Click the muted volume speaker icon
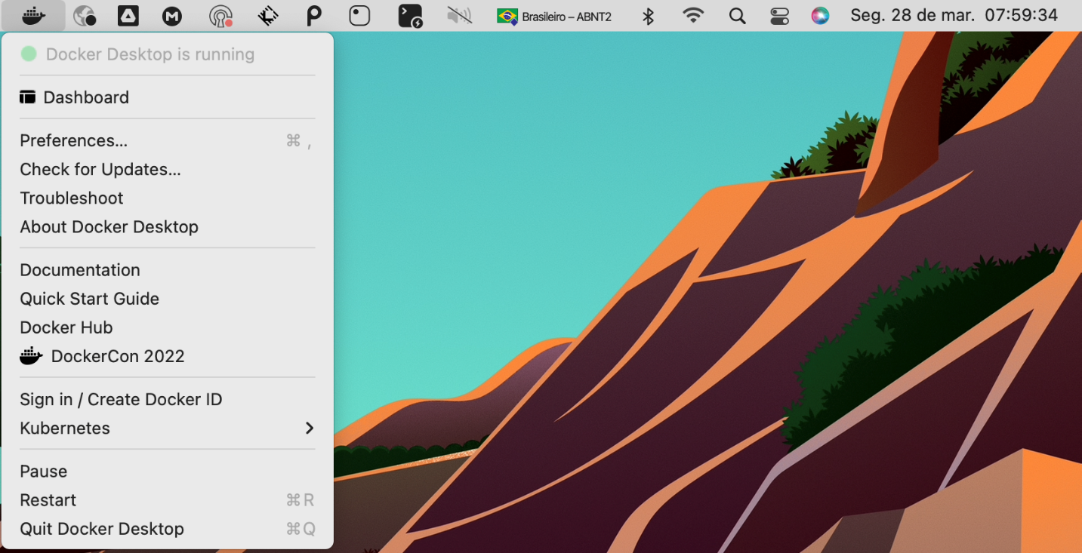The image size is (1082, 553). (x=459, y=16)
